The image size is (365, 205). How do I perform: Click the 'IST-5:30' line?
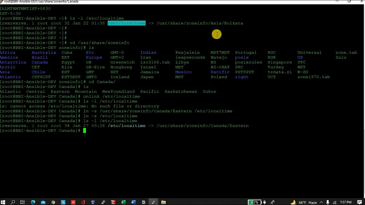coord(10,13)
